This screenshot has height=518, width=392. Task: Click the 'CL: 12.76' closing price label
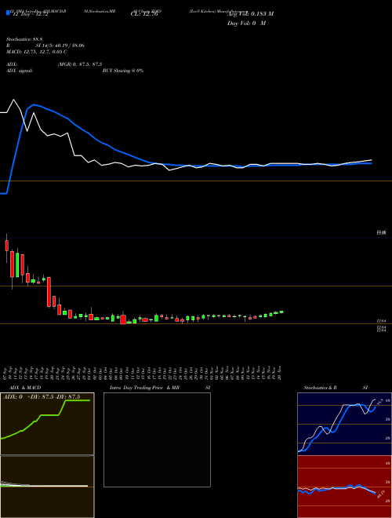[x=144, y=14]
